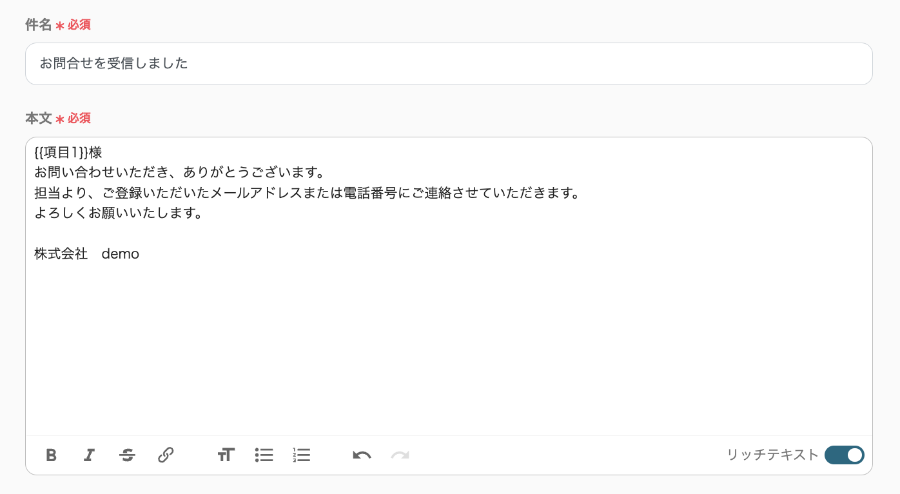Insert a hyperlink using the link icon
The image size is (900, 494).
click(x=166, y=455)
